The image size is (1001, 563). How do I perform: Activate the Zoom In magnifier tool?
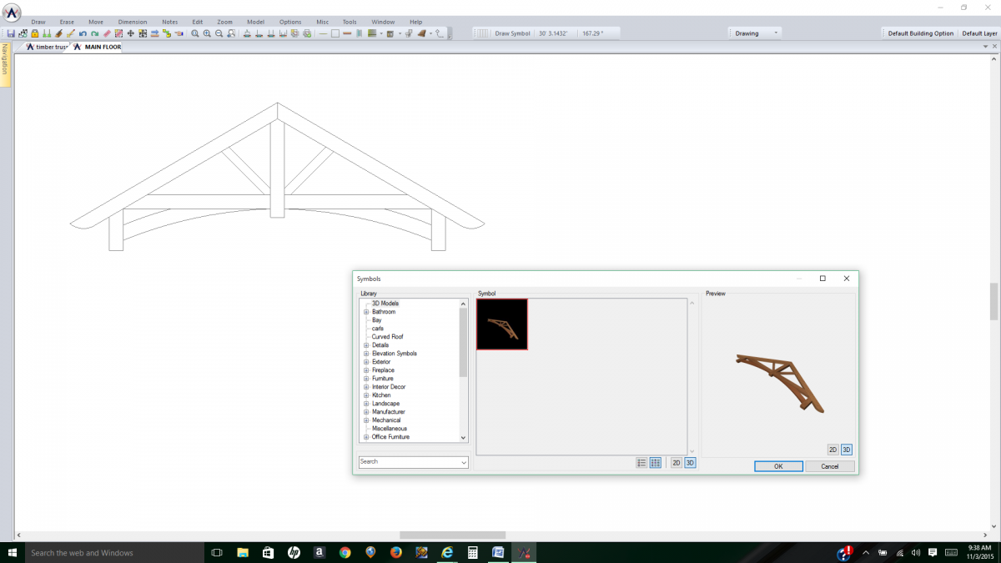tap(206, 33)
